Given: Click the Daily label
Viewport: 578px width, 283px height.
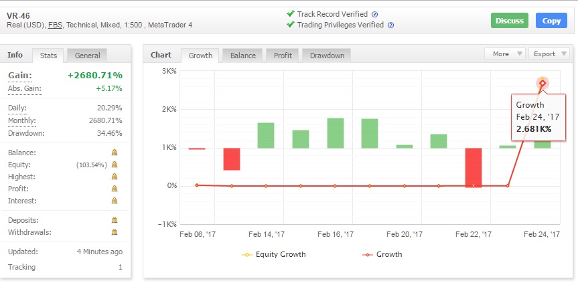Looking at the screenshot, I should click(17, 108).
